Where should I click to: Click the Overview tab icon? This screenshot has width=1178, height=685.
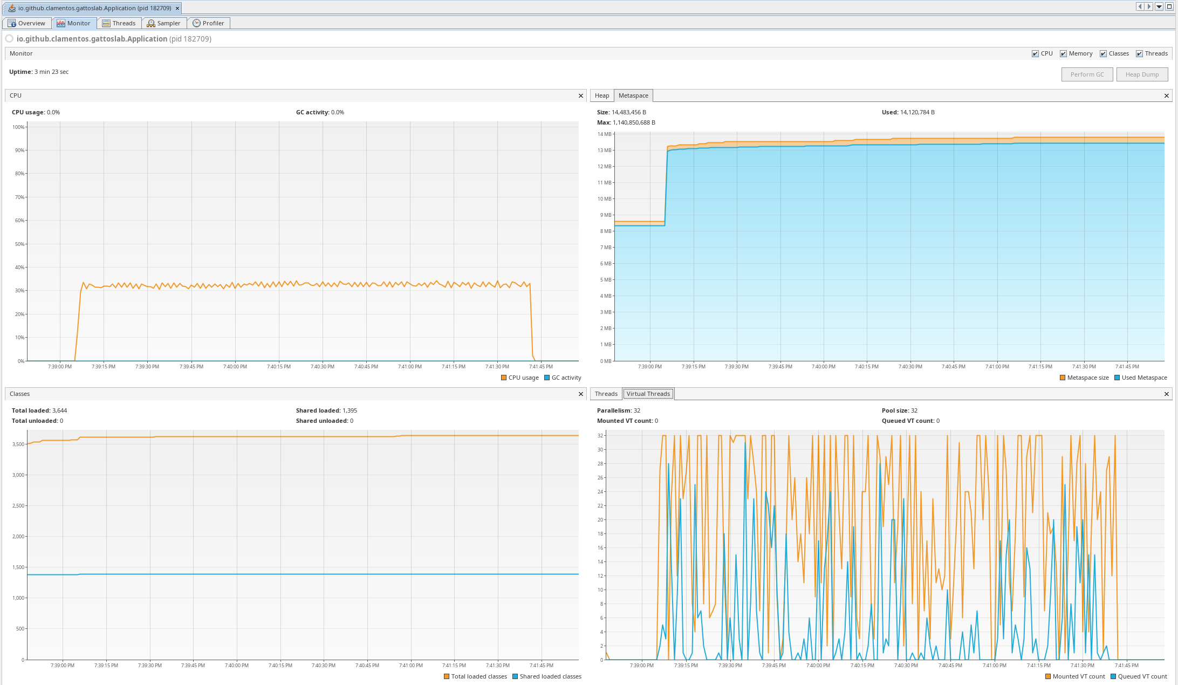pos(12,23)
